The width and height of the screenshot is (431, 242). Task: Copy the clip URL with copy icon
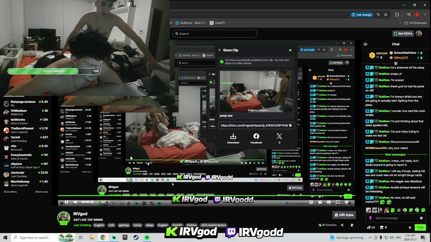coord(290,125)
